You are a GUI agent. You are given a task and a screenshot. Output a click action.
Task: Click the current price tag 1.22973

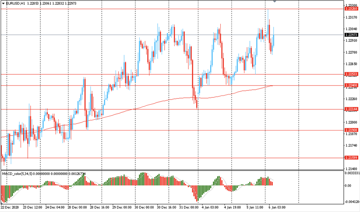coord(351,35)
